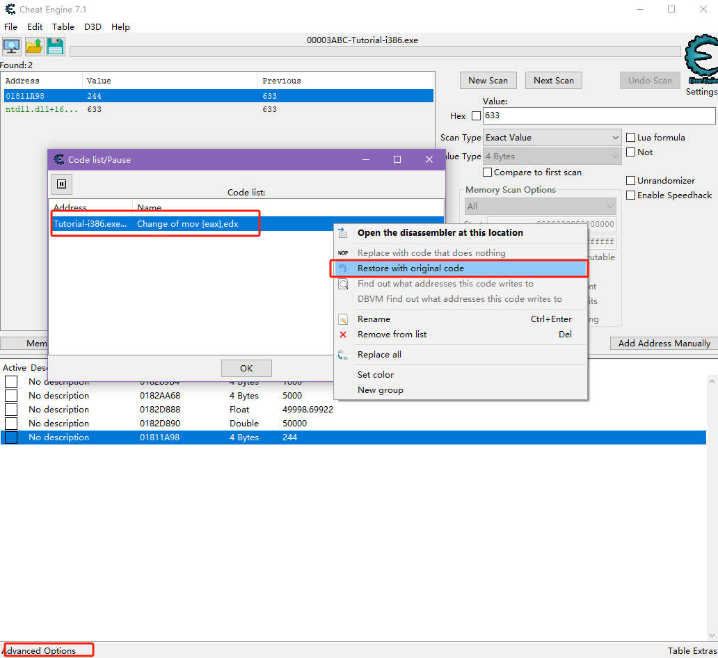718x658 pixels.
Task: Open a cheat table with the folder icon
Action: (34, 46)
